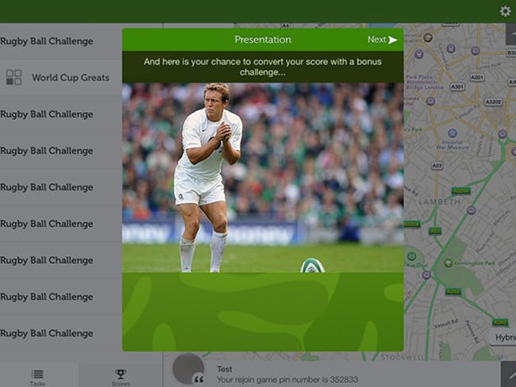Collapse the map arrow button at top right

coord(510,34)
